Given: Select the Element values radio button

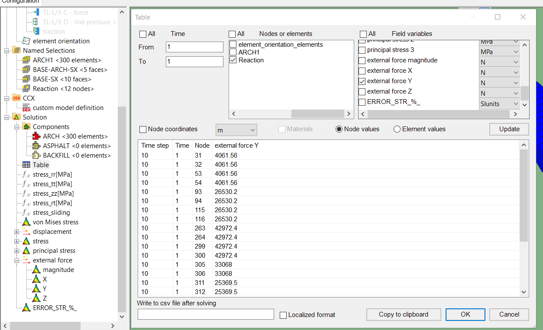Looking at the screenshot, I should point(397,129).
